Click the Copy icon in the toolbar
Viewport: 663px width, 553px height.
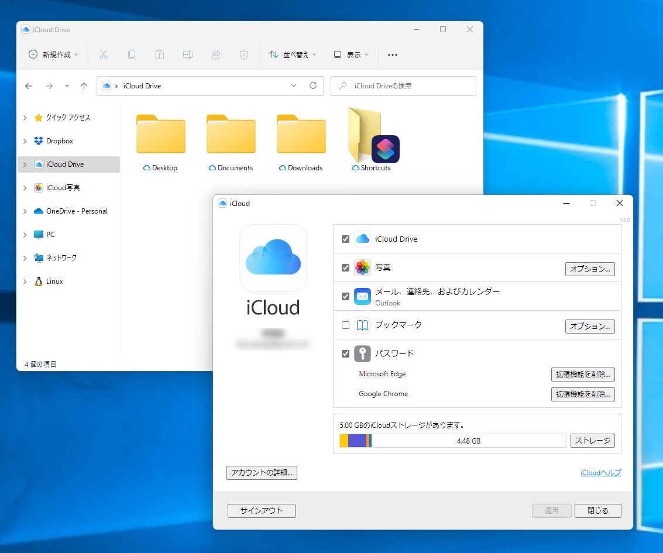point(132,54)
